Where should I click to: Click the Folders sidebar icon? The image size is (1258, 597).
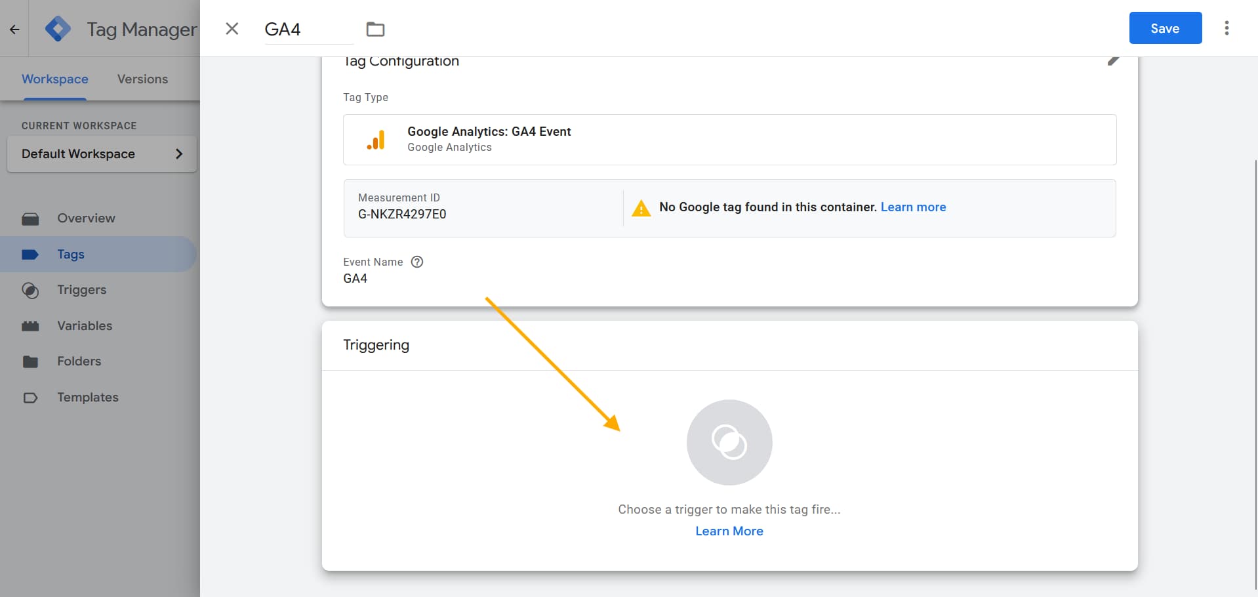(30, 361)
